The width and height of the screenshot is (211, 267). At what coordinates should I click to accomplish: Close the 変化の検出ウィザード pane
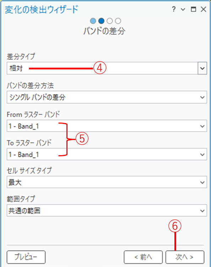[x=203, y=9]
